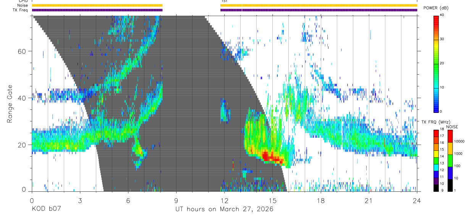The image size is (469, 217).
Task: Click the '14' value on the TX FRQ scale
Action: pyautogui.click(x=442, y=157)
